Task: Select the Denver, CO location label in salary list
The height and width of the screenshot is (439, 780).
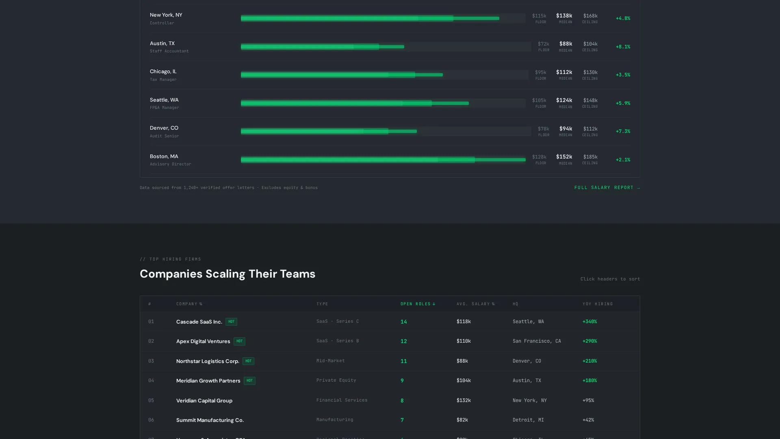Action: click(x=164, y=128)
